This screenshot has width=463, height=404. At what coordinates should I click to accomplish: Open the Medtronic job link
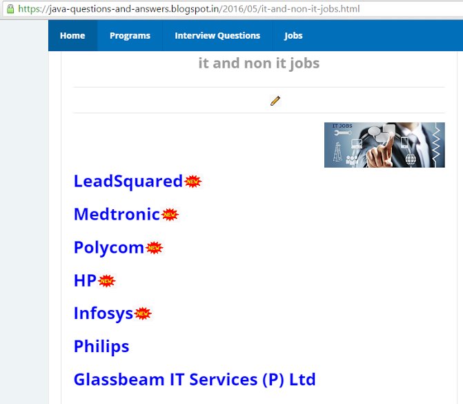[x=117, y=214]
